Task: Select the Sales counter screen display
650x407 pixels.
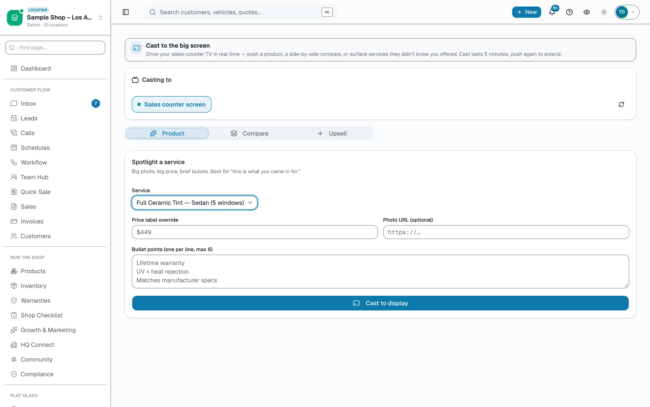Action: tap(171, 104)
